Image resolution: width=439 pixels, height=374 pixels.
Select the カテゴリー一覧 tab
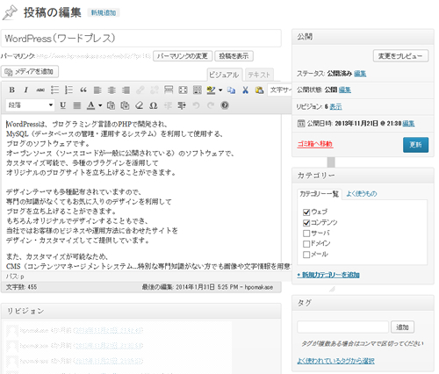tap(319, 194)
